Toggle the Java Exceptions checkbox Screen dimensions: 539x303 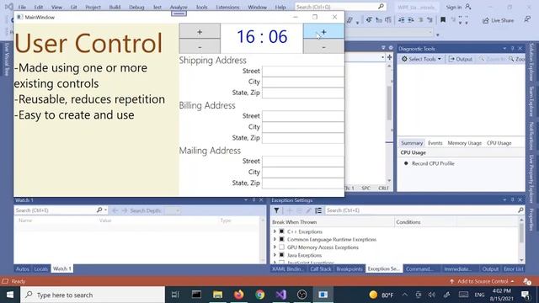(x=281, y=255)
